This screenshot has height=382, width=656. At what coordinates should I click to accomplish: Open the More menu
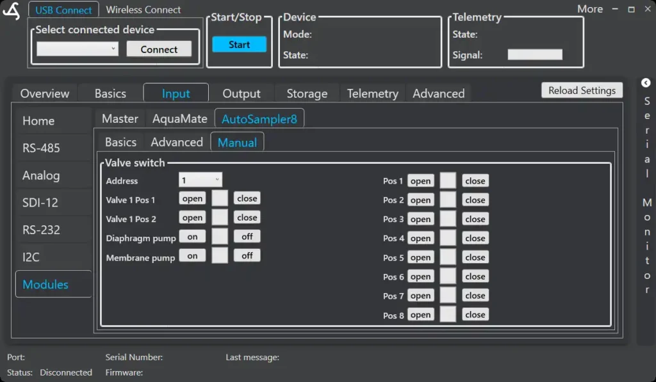[589, 9]
